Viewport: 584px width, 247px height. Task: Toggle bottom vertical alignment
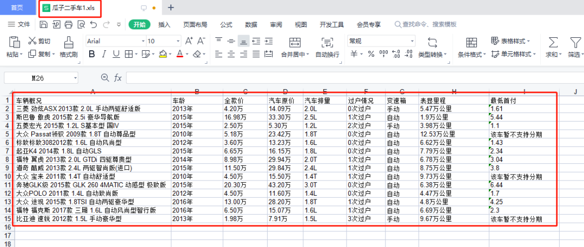click(x=243, y=41)
